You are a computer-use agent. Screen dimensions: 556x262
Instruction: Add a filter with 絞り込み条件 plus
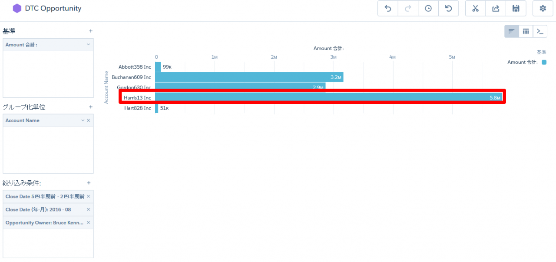89,183
